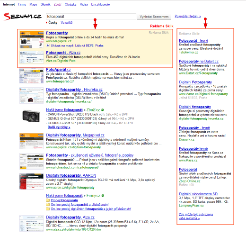Click Zde může být zobrazena vaše reklama
This screenshot has height=235, width=246.
point(196,216)
